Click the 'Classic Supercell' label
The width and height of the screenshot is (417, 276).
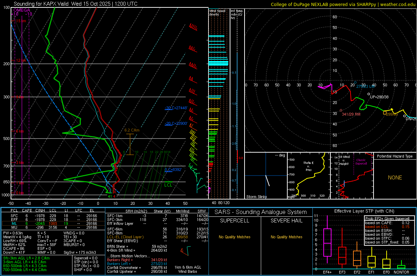coord(361,162)
